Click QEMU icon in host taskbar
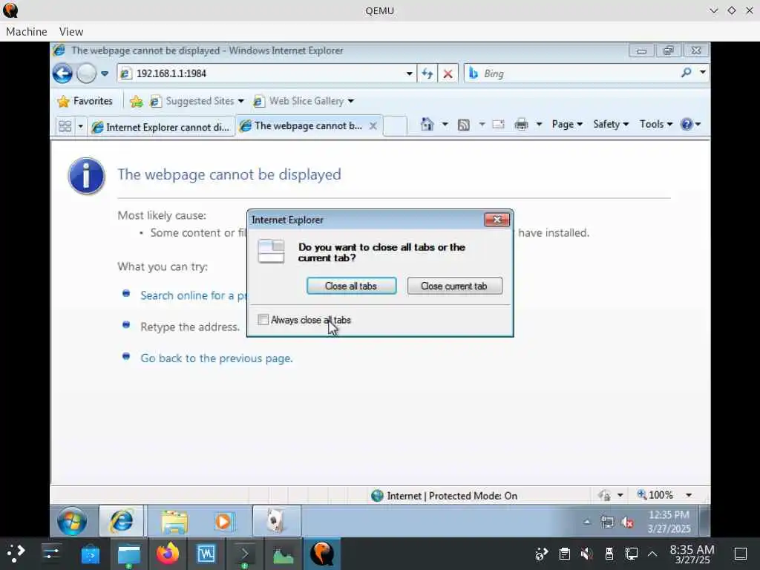This screenshot has height=570, width=760. 321,554
